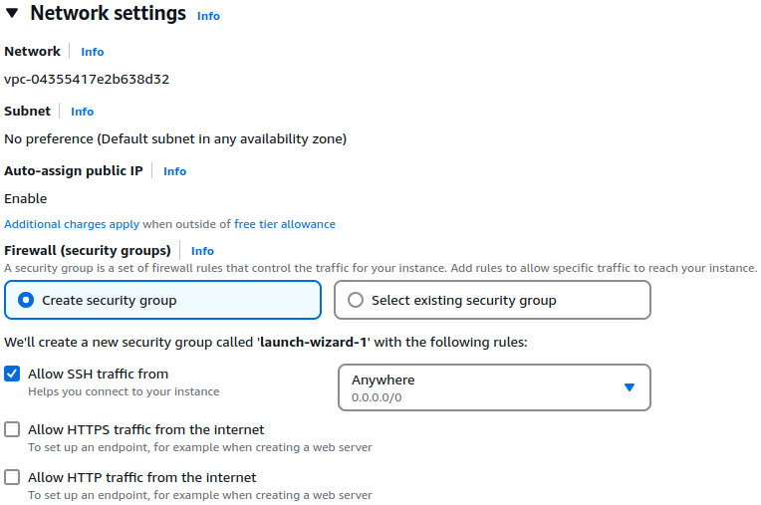Collapse the Network settings section triangle
761x505 pixels.
pos(12,13)
